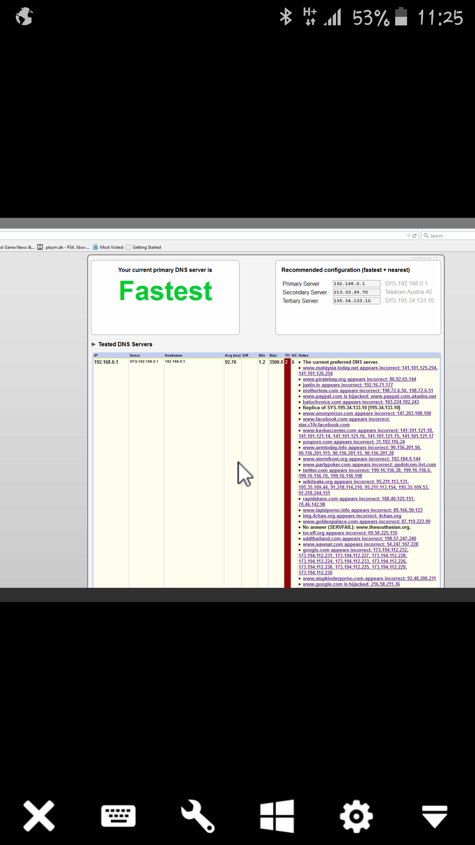
Task: Tap the Windows key icon
Action: point(277,816)
